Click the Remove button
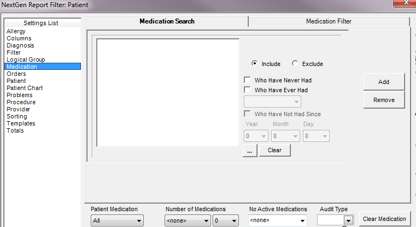This screenshot has width=416, height=227. point(384,100)
